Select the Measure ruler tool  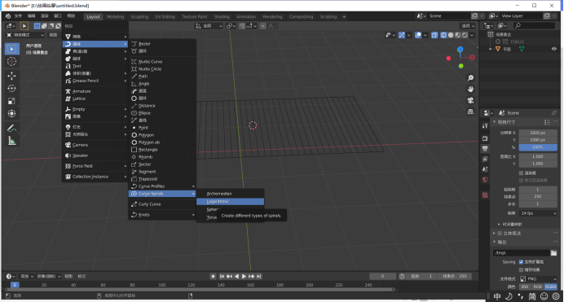[x=12, y=141]
